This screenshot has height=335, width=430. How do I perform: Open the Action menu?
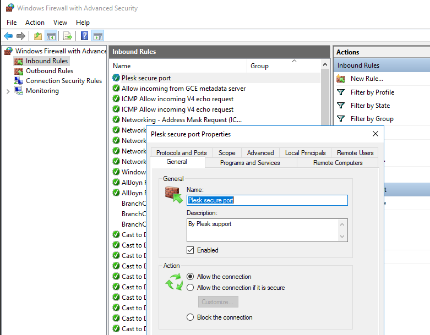35,23
